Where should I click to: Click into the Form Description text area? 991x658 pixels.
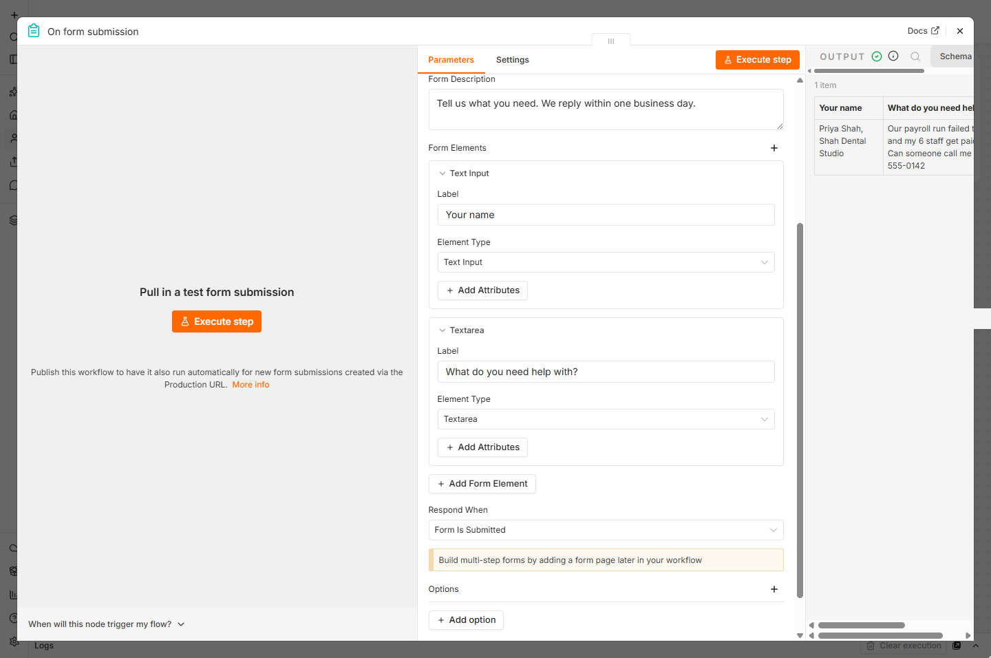tap(606, 109)
